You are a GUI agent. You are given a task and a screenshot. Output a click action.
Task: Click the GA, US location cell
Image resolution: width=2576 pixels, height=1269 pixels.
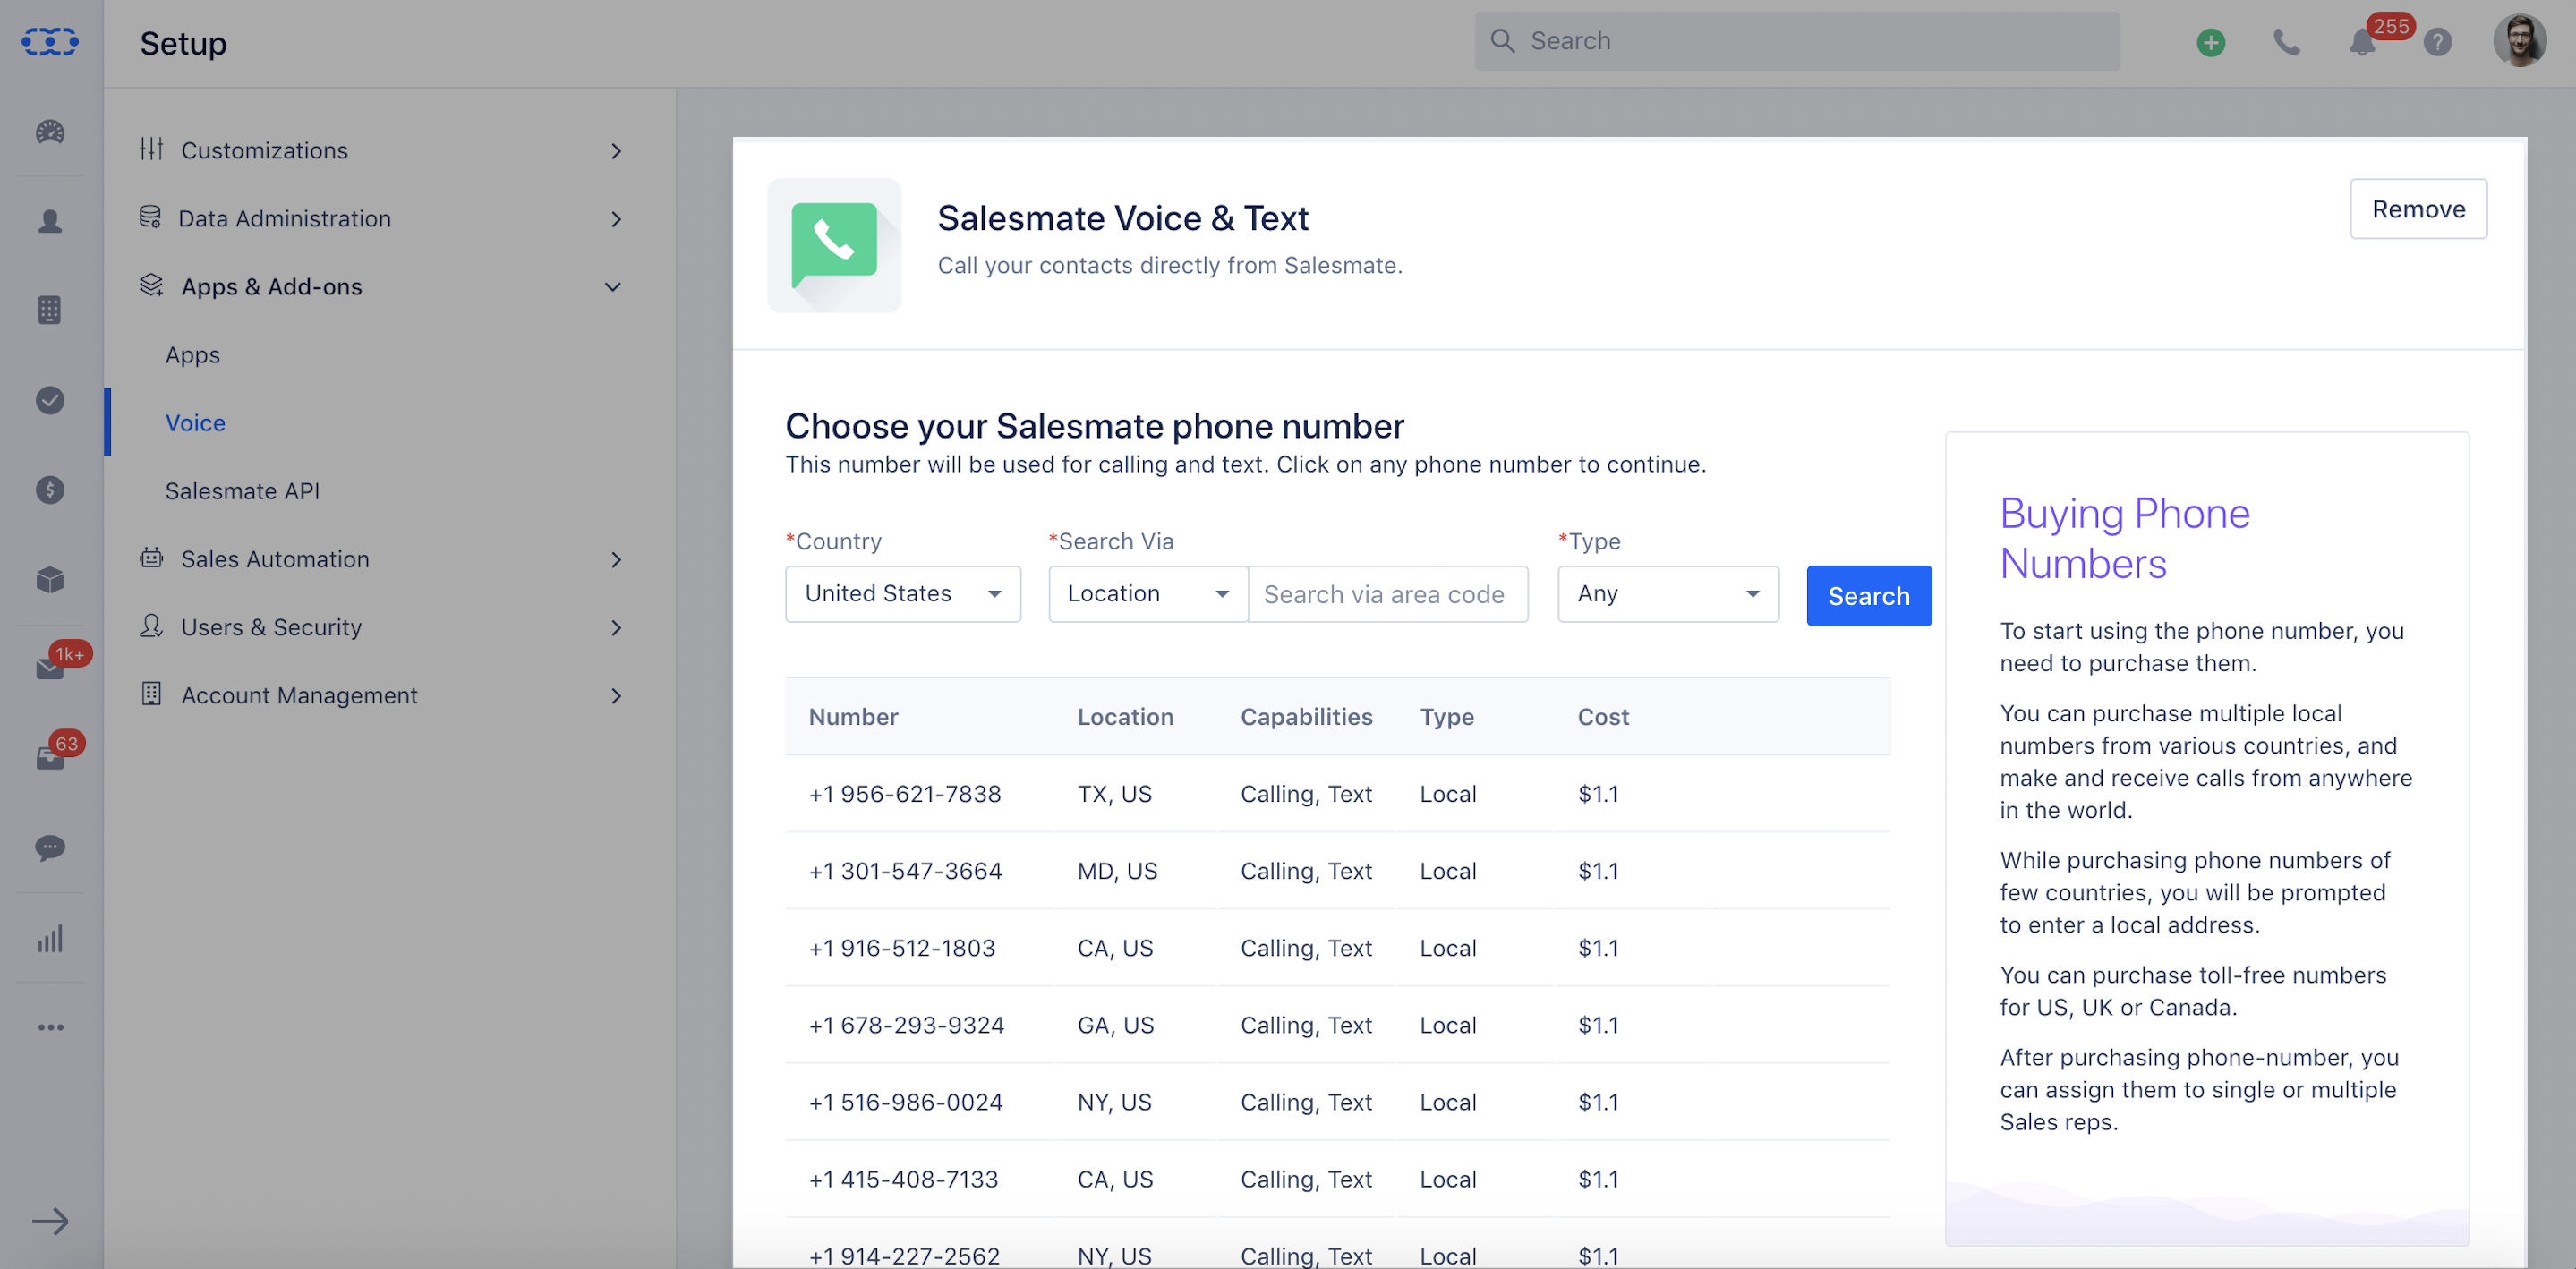pos(1115,1025)
